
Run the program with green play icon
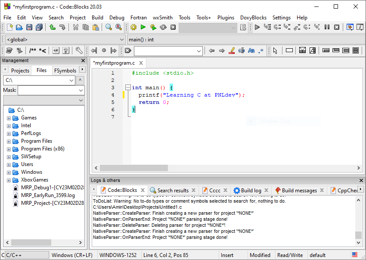143,27
